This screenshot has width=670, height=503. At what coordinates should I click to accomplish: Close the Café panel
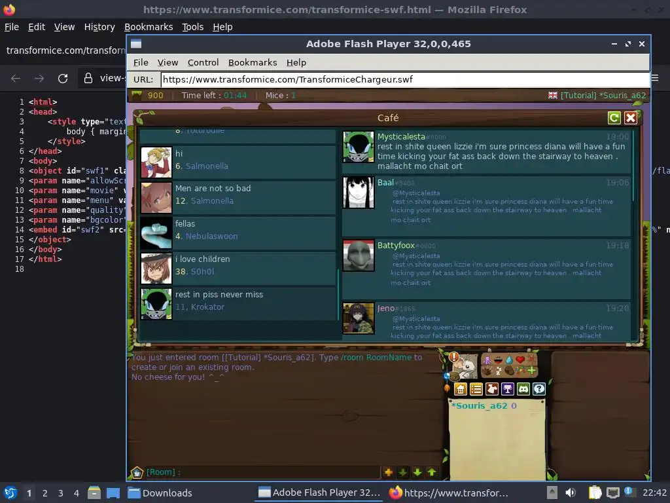(x=631, y=118)
